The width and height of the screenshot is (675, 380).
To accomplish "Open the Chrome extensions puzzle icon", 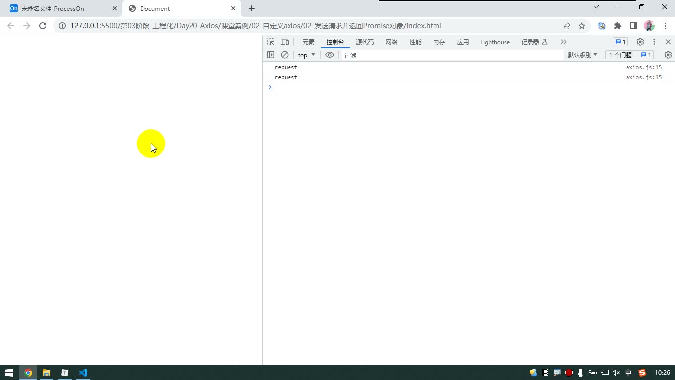I will click(618, 26).
